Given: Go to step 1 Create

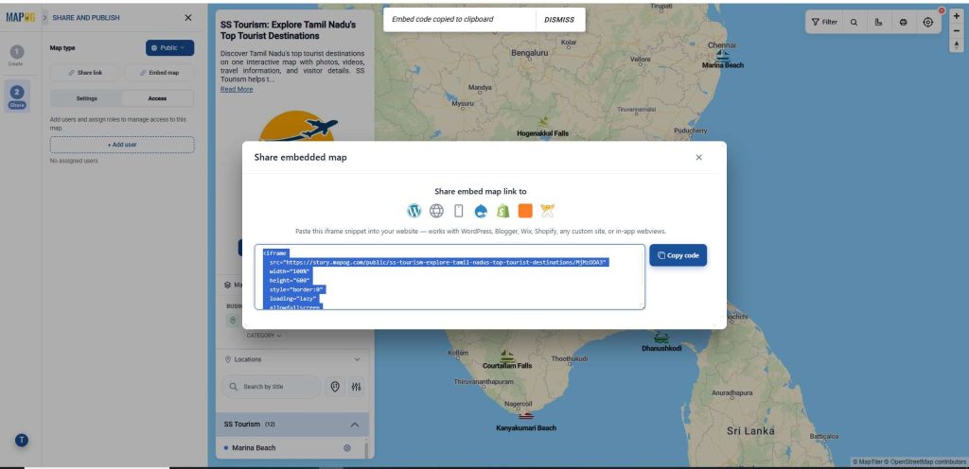Looking at the screenshot, I should point(17,56).
